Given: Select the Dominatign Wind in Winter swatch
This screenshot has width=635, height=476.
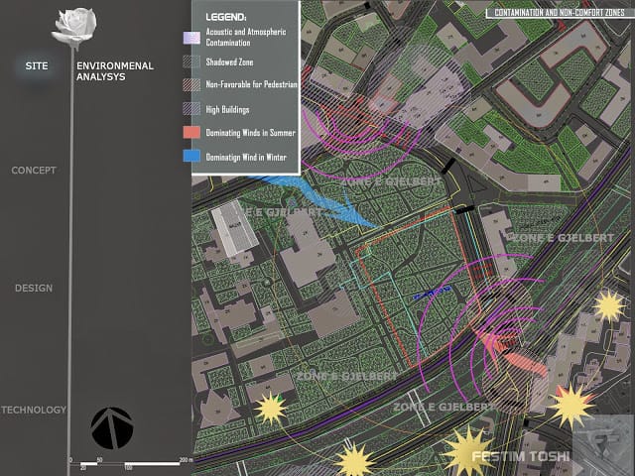Looking at the screenshot, I should point(191,156).
